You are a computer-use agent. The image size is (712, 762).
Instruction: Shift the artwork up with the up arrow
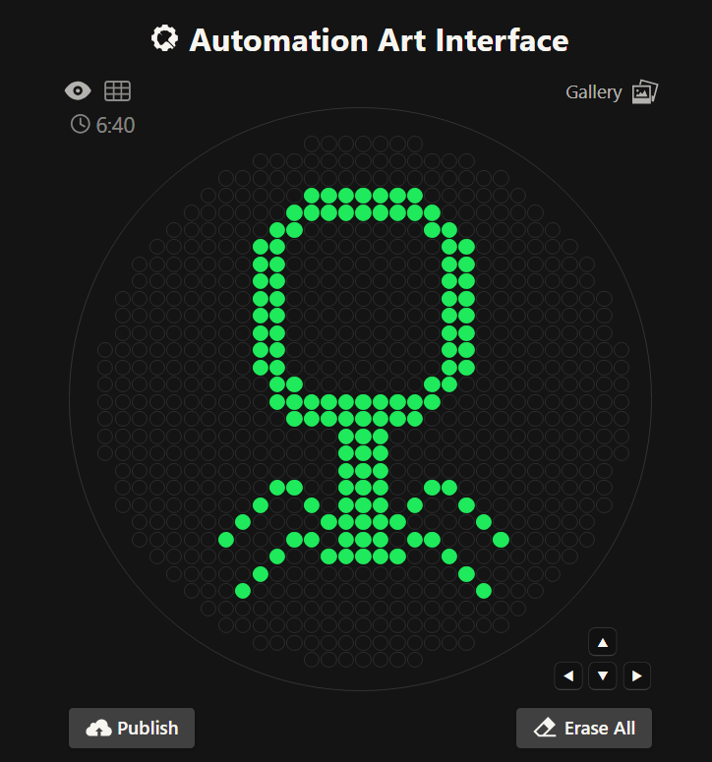pyautogui.click(x=603, y=643)
